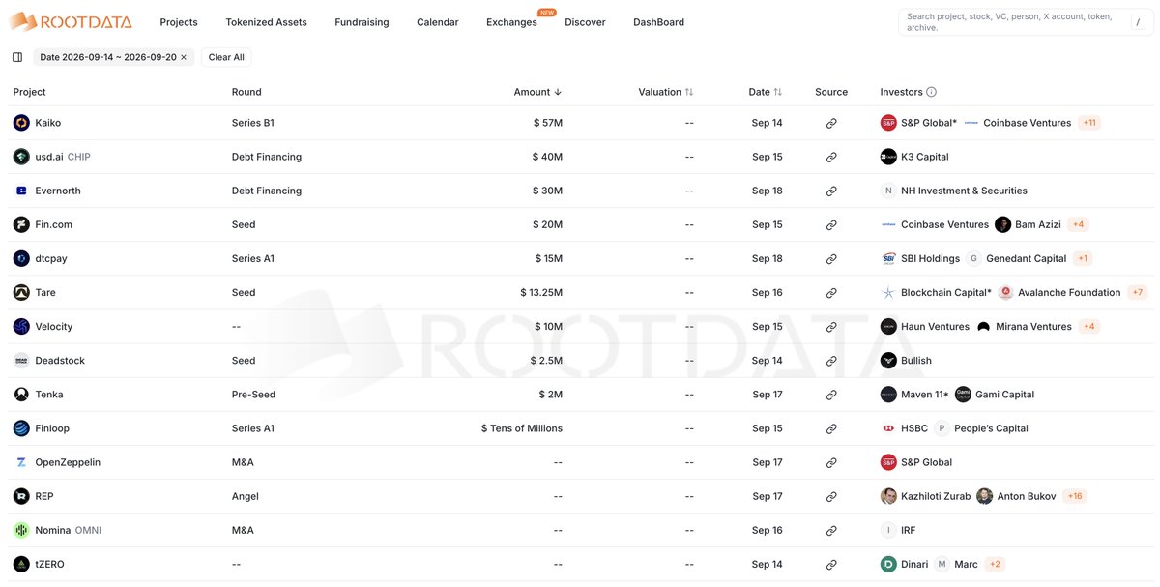Image resolution: width=1160 pixels, height=587 pixels.
Task: Expand dtcpay's +1 more investor
Action: [x=1083, y=258]
